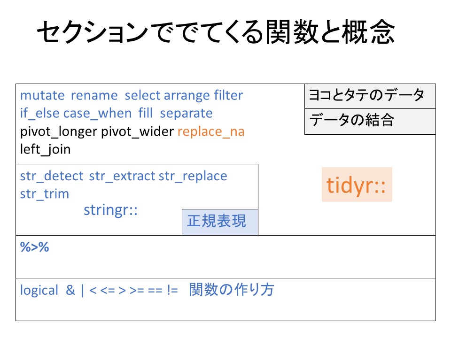Click the filter function name

pos(228,96)
